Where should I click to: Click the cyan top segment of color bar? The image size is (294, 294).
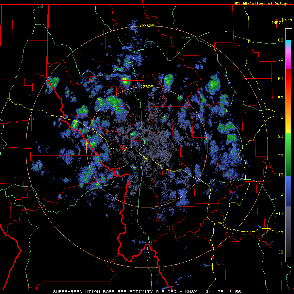pyautogui.click(x=288, y=43)
